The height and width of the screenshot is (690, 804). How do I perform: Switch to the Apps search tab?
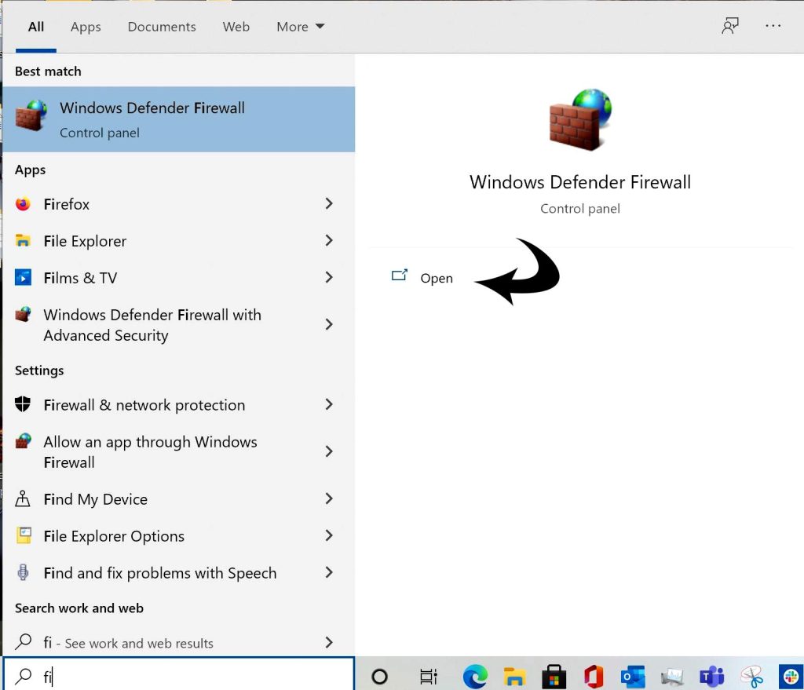86,27
